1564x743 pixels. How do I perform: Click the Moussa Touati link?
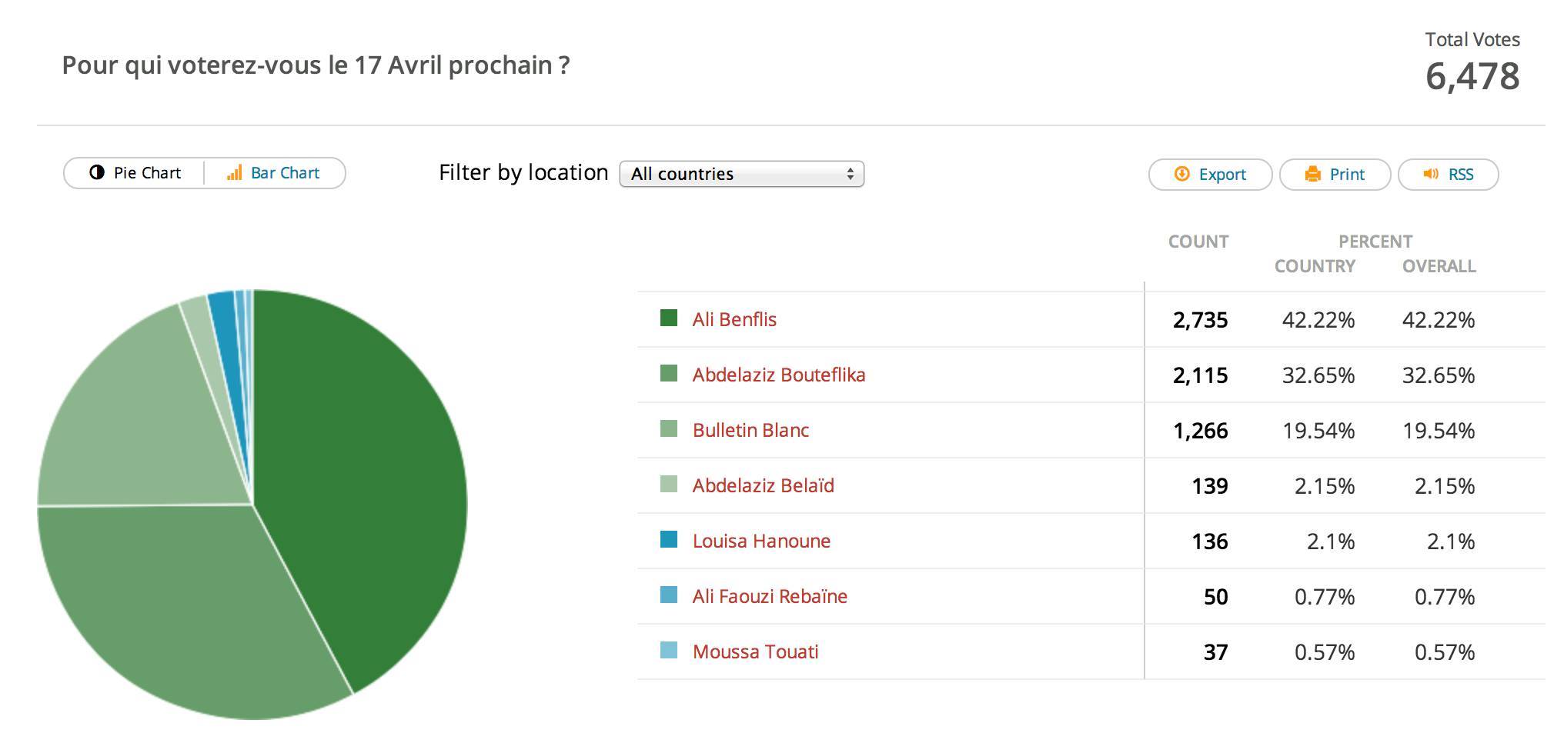755,651
